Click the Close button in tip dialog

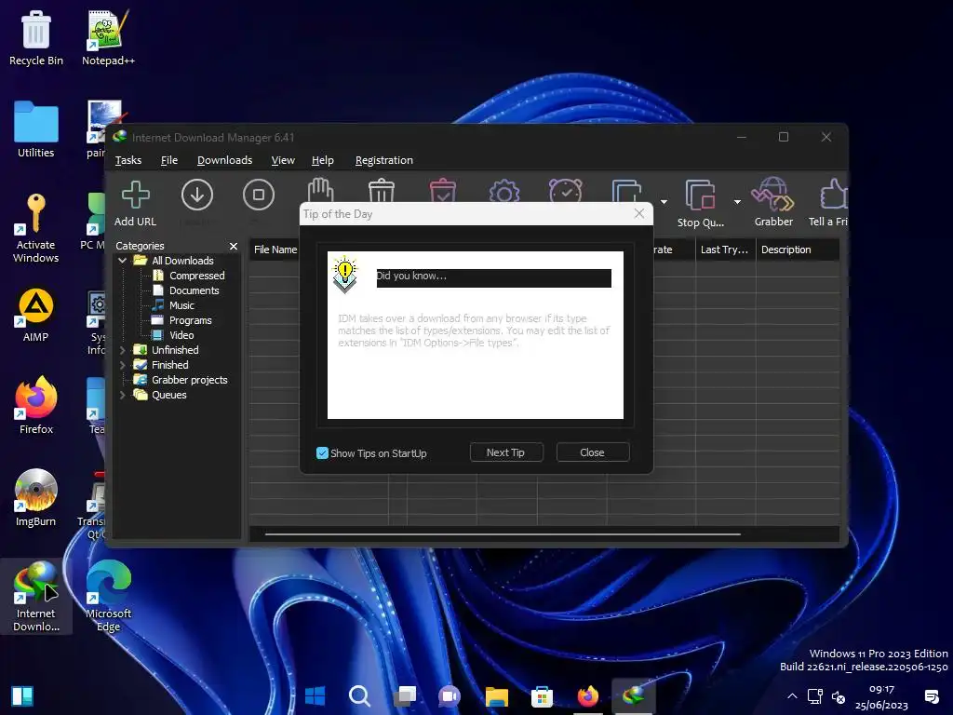point(592,452)
